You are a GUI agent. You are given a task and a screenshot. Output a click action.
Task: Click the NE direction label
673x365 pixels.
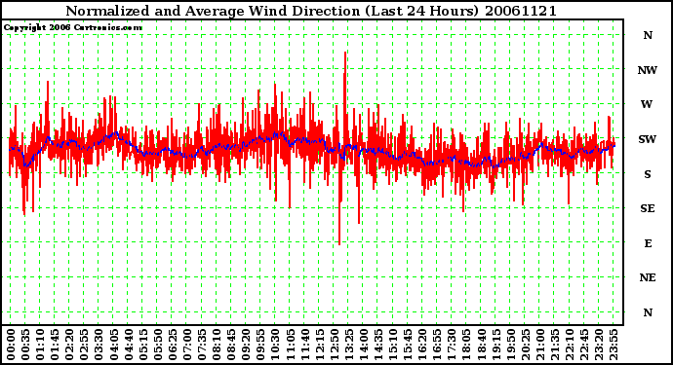(x=648, y=277)
